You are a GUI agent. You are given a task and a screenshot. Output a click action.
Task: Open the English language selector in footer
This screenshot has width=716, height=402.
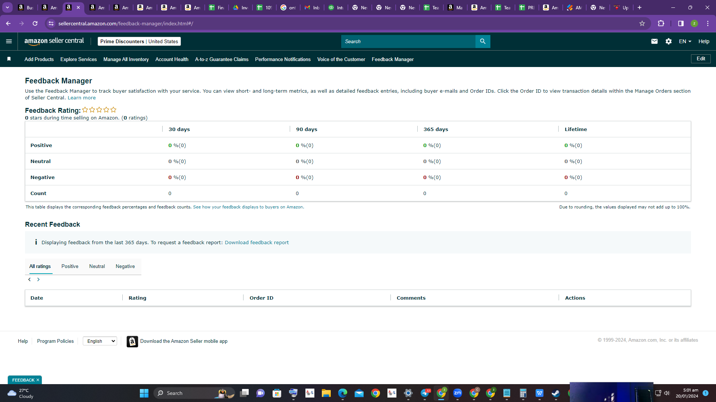[x=100, y=341]
